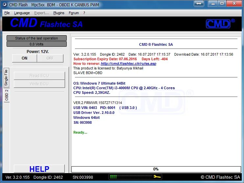Screen dimensions: 244x183
Task: Click the USB VIN: 0403 PID: 6001 line
Action: tap(105, 108)
